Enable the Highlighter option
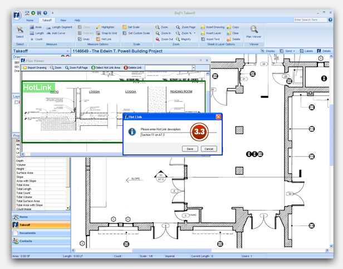 (105, 27)
